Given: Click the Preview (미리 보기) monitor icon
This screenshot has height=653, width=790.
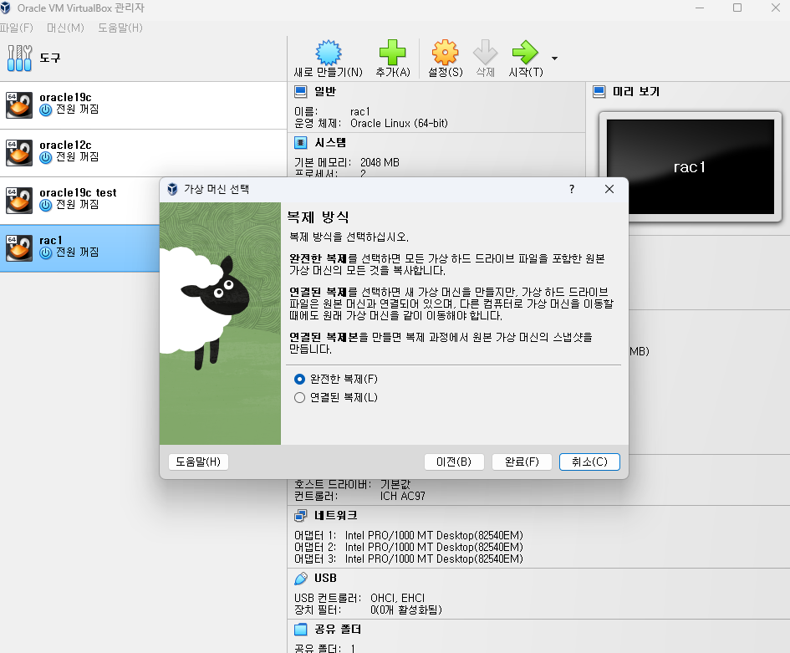Looking at the screenshot, I should pos(599,91).
